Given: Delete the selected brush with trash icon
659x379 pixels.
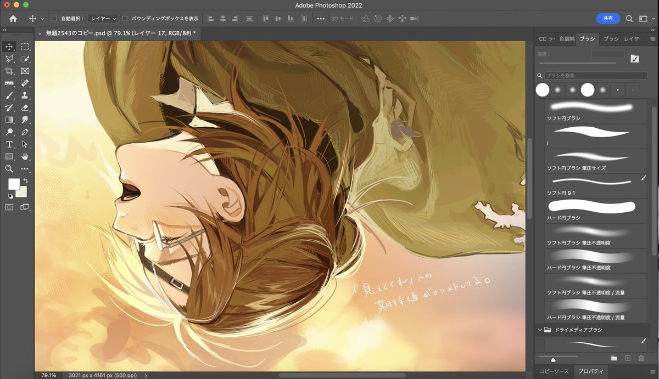Looking at the screenshot, I should [641, 358].
